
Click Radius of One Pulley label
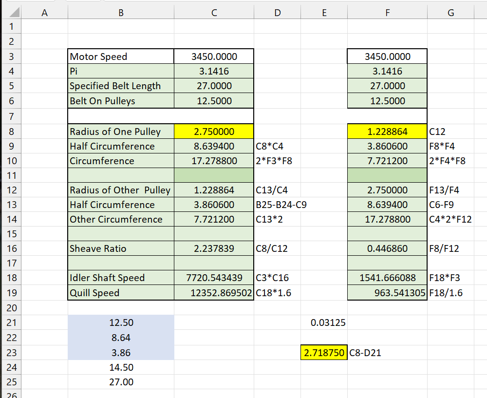121,132
